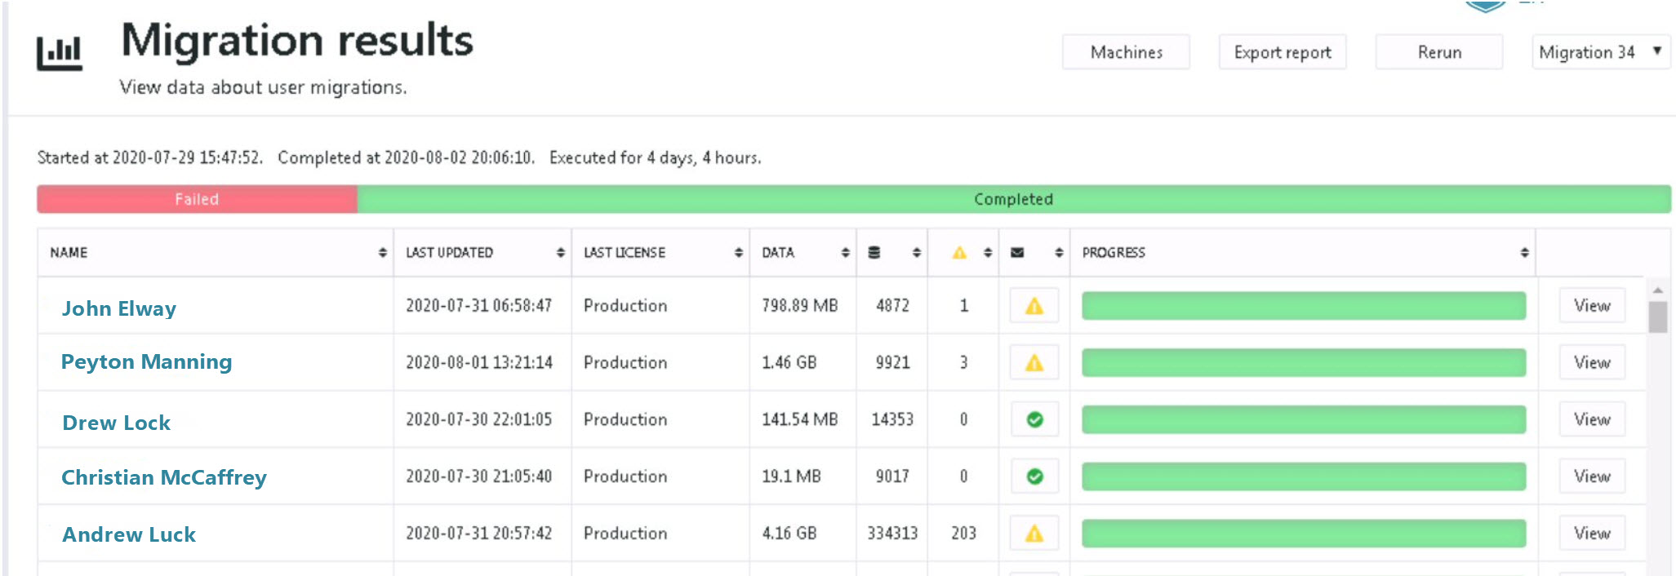The height and width of the screenshot is (576, 1676).
Task: Click Peyton Manning's progress bar
Action: [x=1304, y=363]
